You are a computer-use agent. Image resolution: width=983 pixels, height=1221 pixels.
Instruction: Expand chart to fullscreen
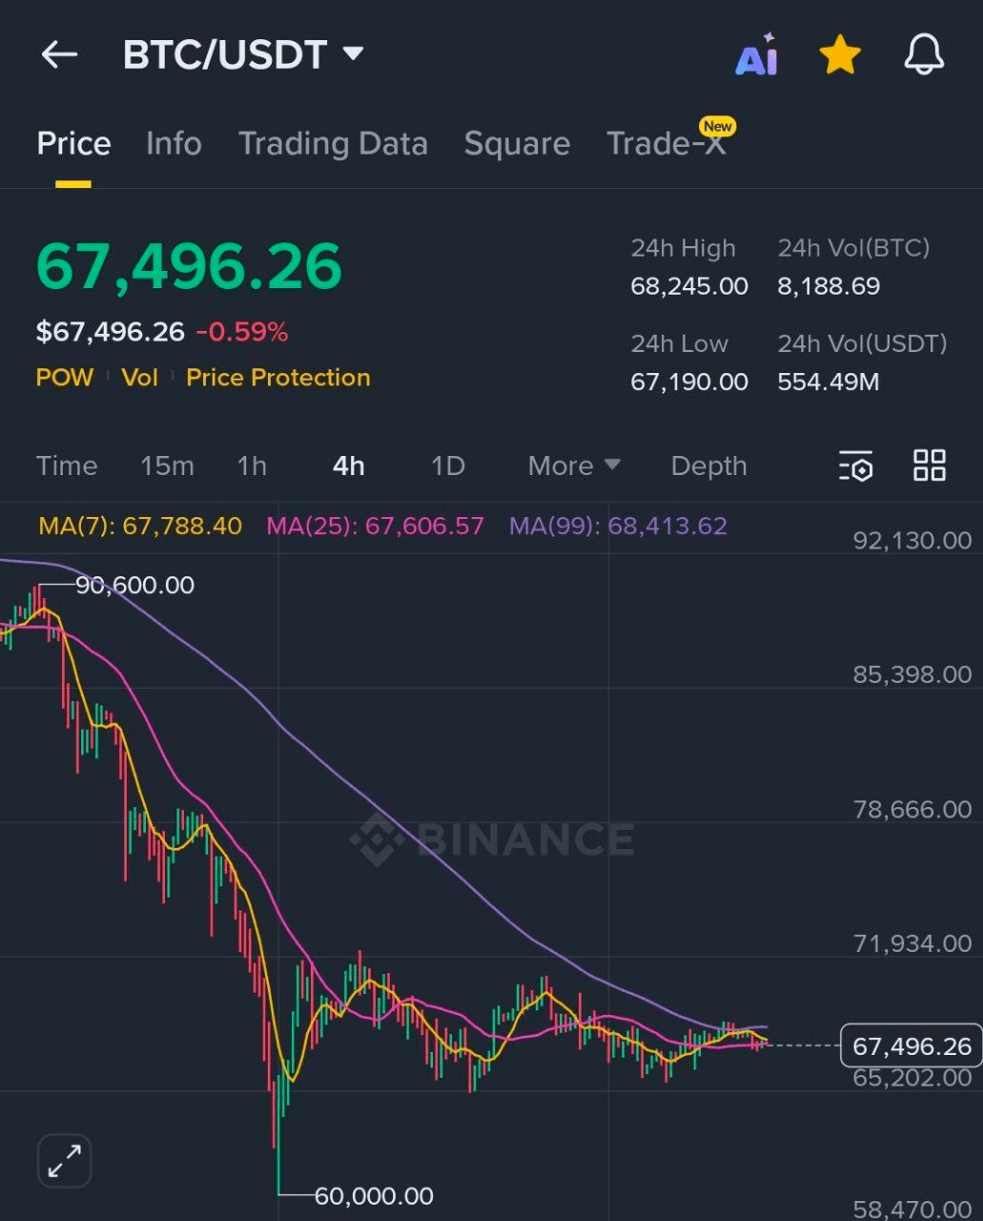tap(65, 1160)
